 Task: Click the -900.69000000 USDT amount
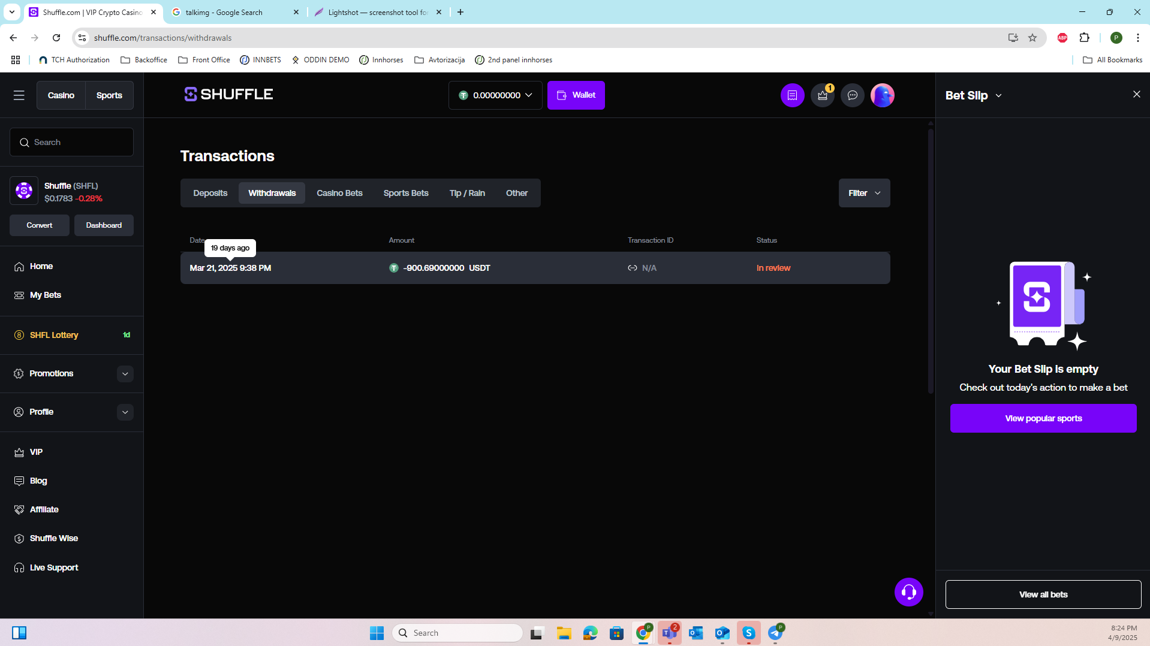447,268
